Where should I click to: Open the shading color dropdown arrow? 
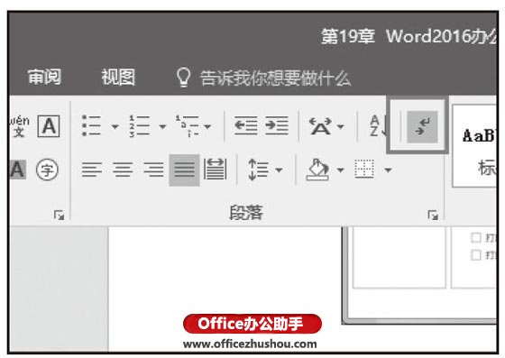[341, 170]
